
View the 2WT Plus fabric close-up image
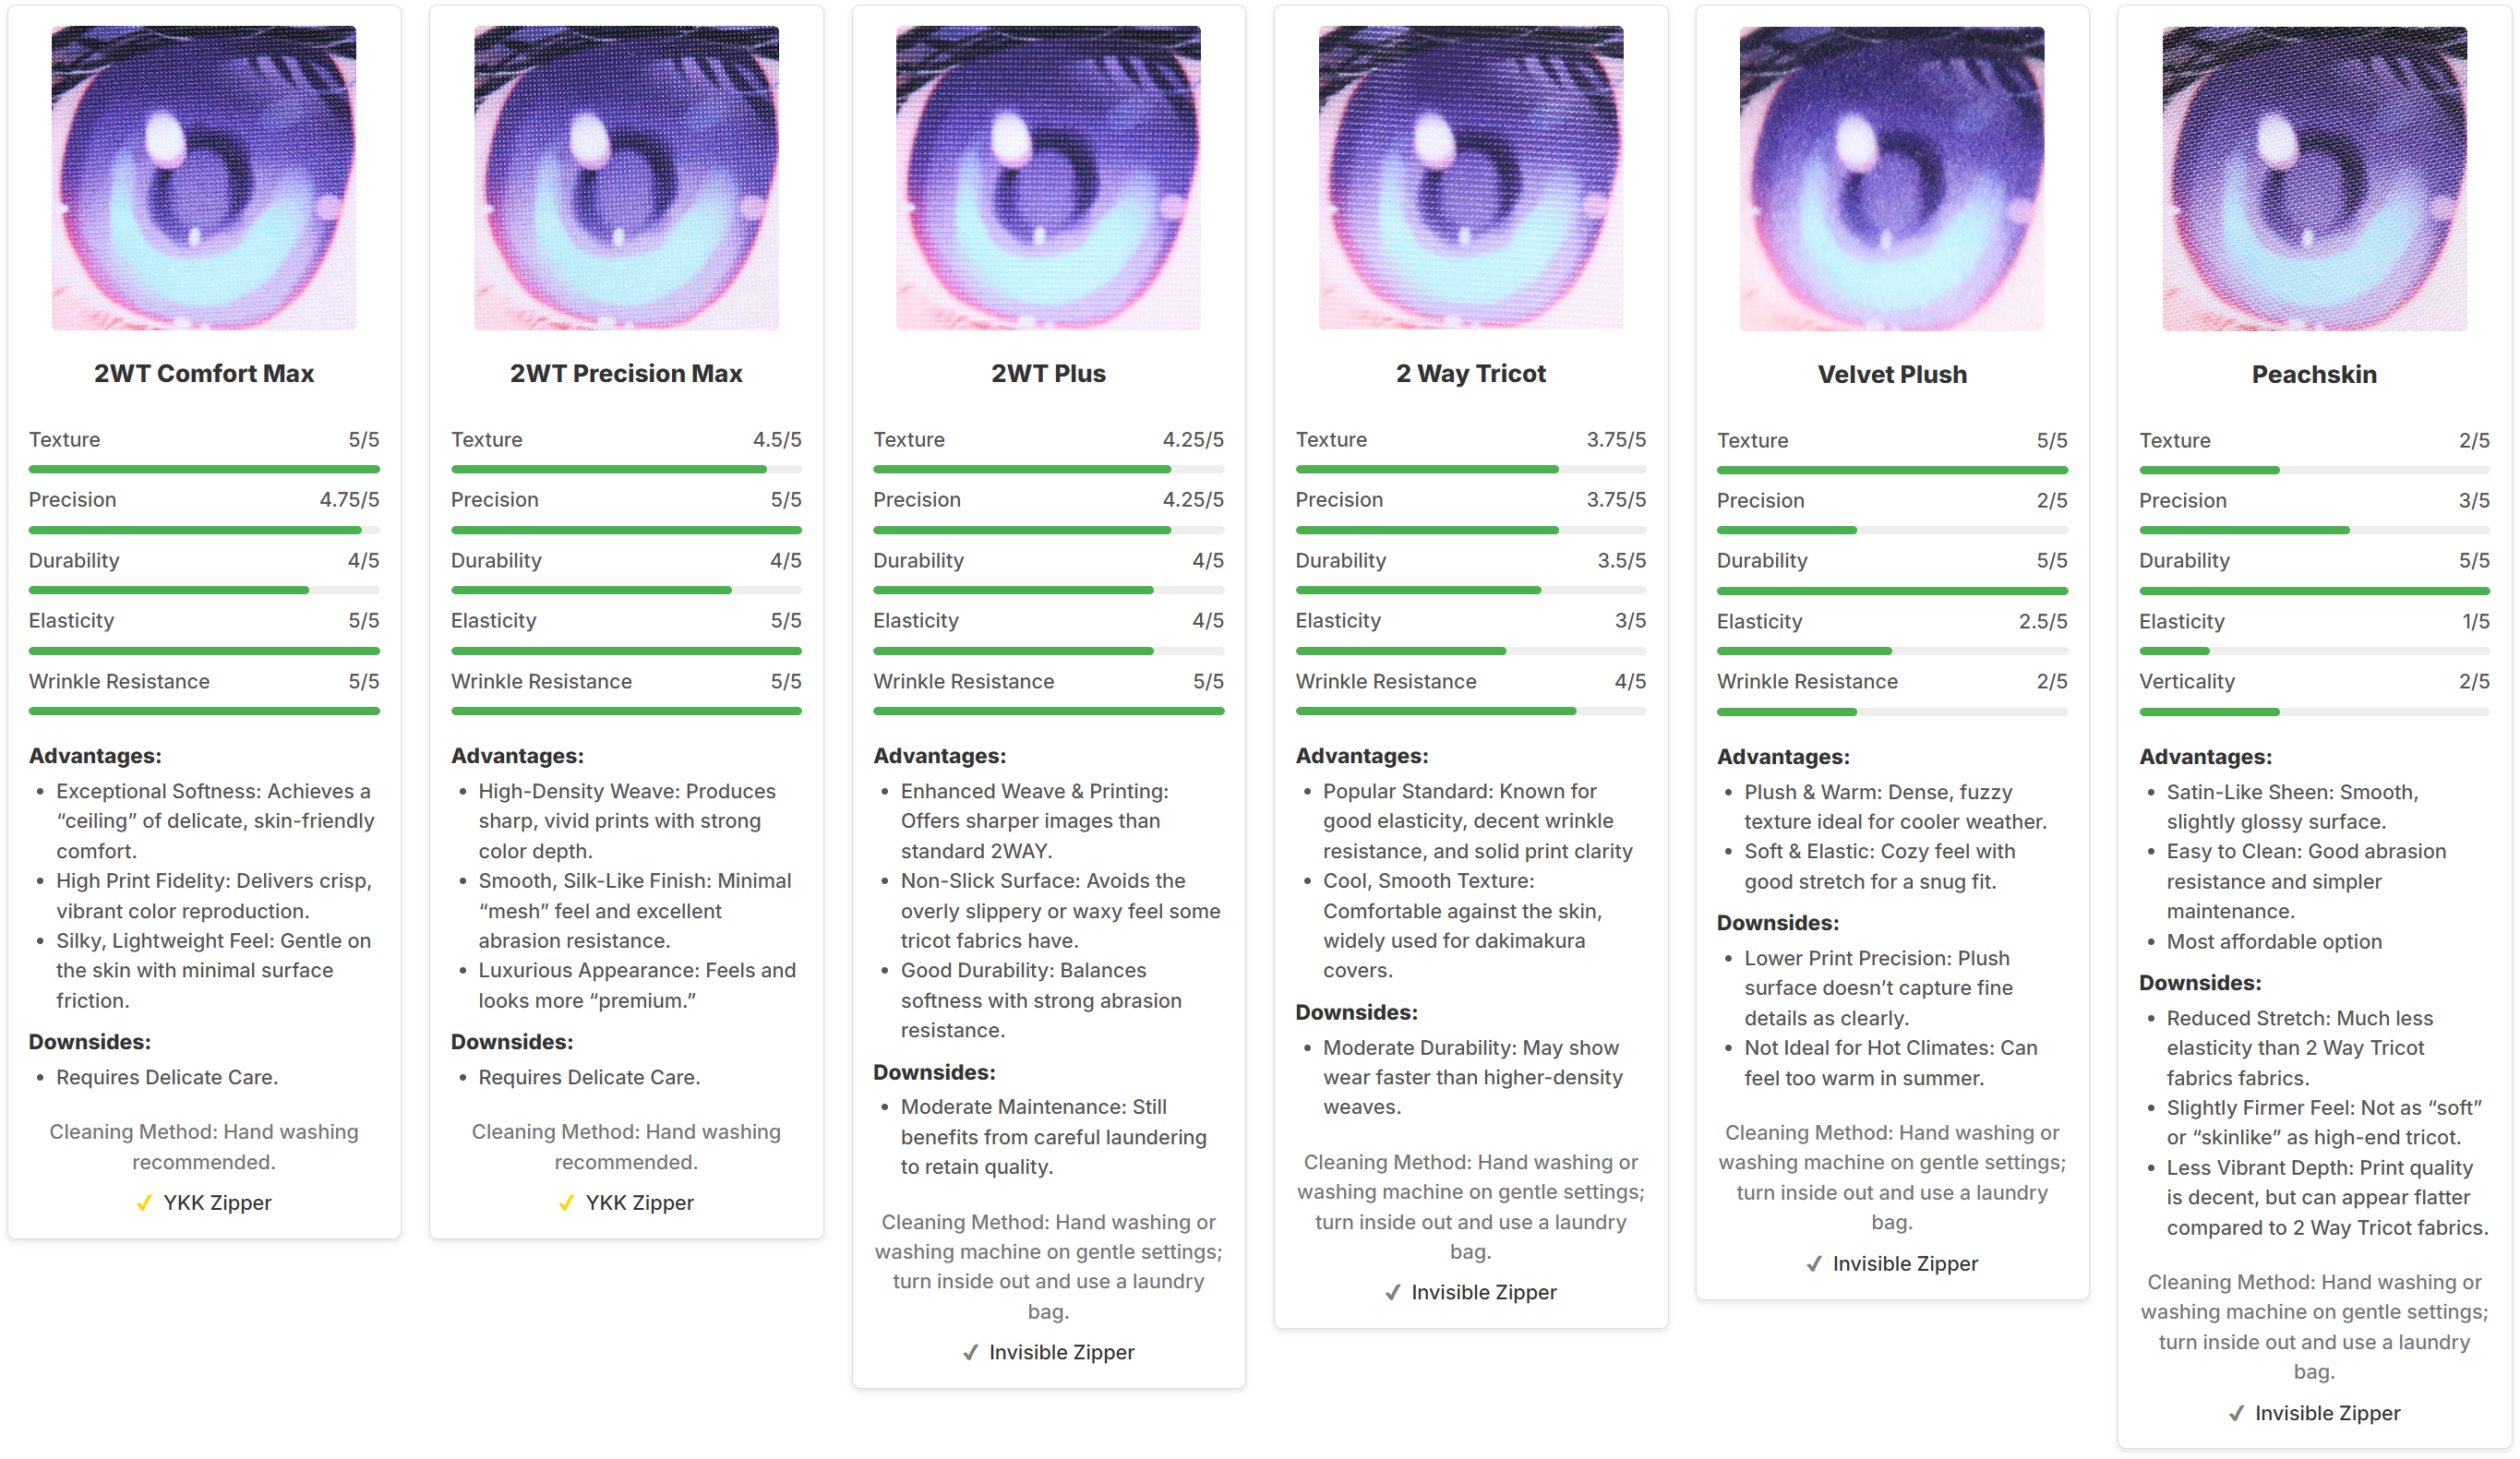[1048, 178]
